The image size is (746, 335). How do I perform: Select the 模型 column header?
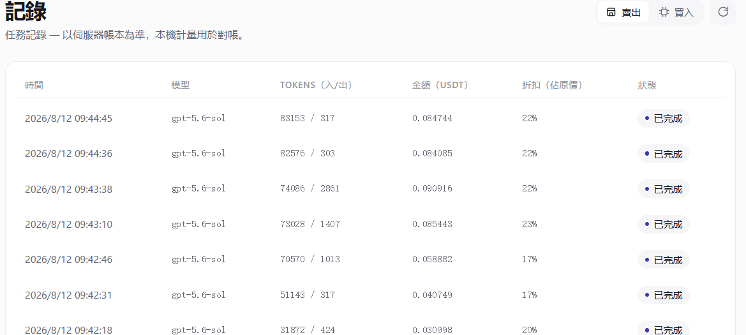point(181,86)
